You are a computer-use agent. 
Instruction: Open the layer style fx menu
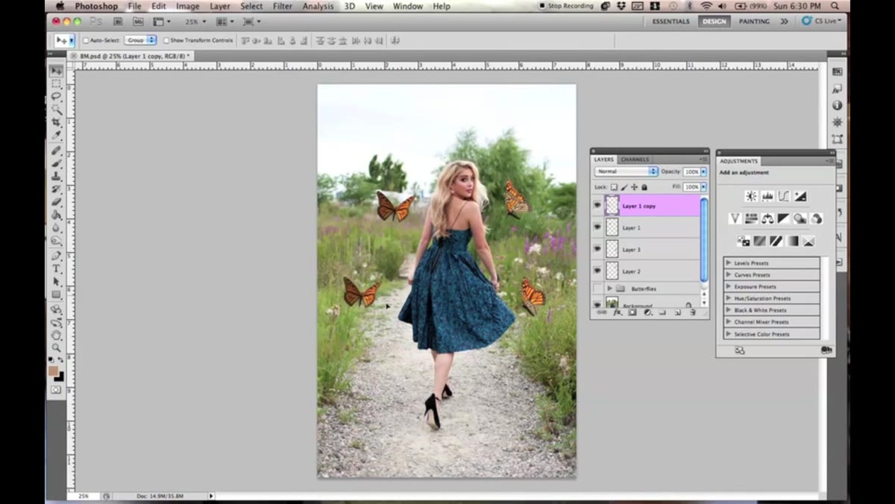618,312
